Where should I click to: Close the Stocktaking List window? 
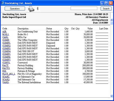point(111,3)
